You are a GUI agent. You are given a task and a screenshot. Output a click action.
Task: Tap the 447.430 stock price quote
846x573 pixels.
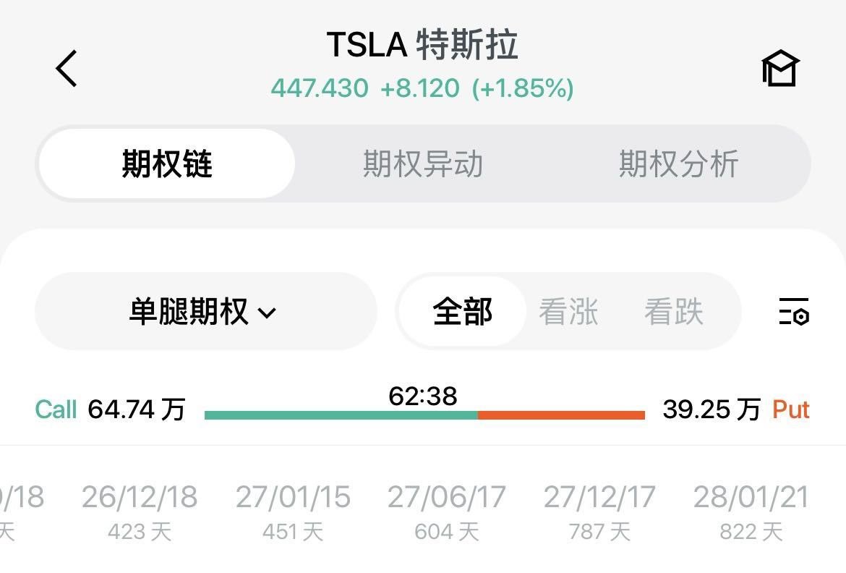point(320,88)
